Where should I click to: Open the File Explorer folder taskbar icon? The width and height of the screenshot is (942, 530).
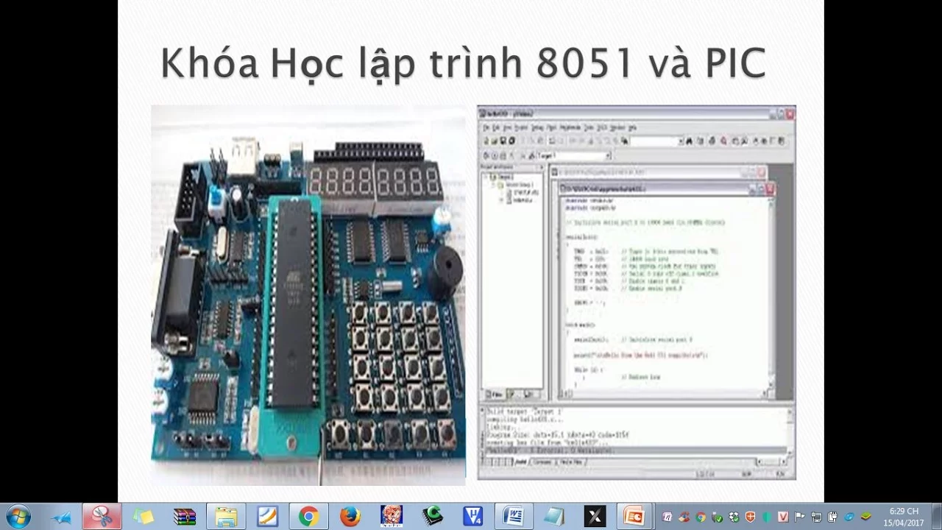tap(226, 517)
